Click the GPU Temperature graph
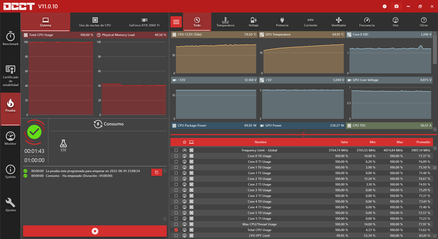Screen dimensions: 438x239 click(304, 56)
